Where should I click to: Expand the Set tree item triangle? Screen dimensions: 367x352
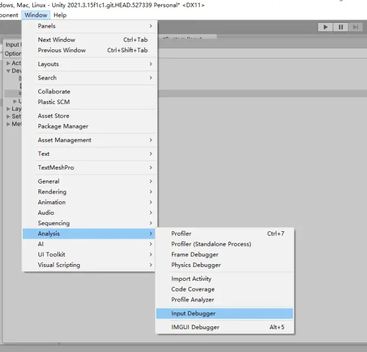click(x=8, y=116)
